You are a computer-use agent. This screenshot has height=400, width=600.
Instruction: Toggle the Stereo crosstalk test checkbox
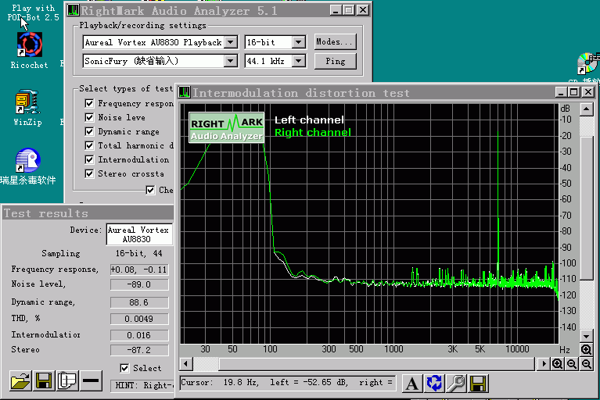click(89, 174)
